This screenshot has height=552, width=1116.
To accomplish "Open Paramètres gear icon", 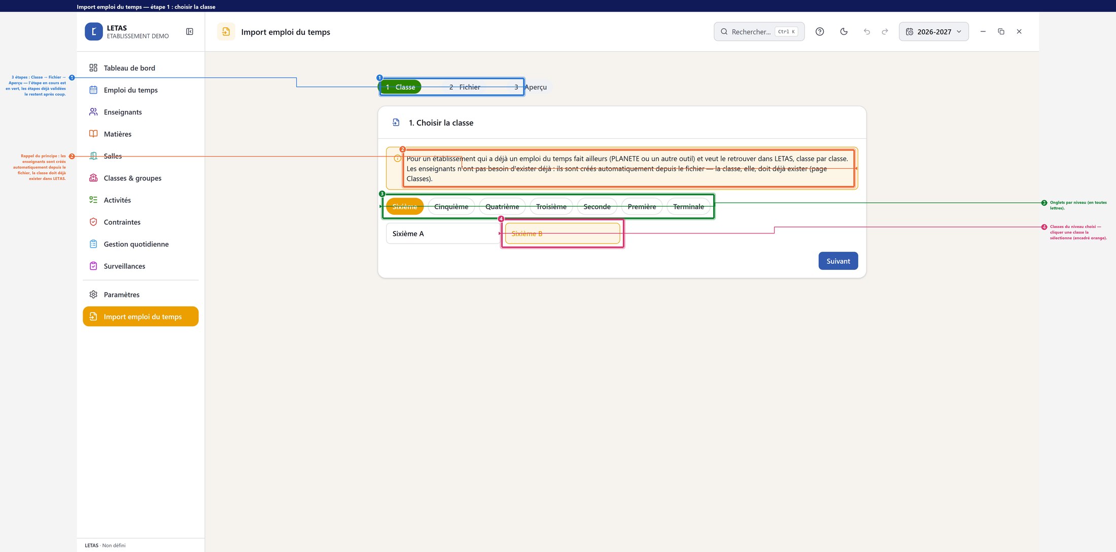I will (93, 295).
